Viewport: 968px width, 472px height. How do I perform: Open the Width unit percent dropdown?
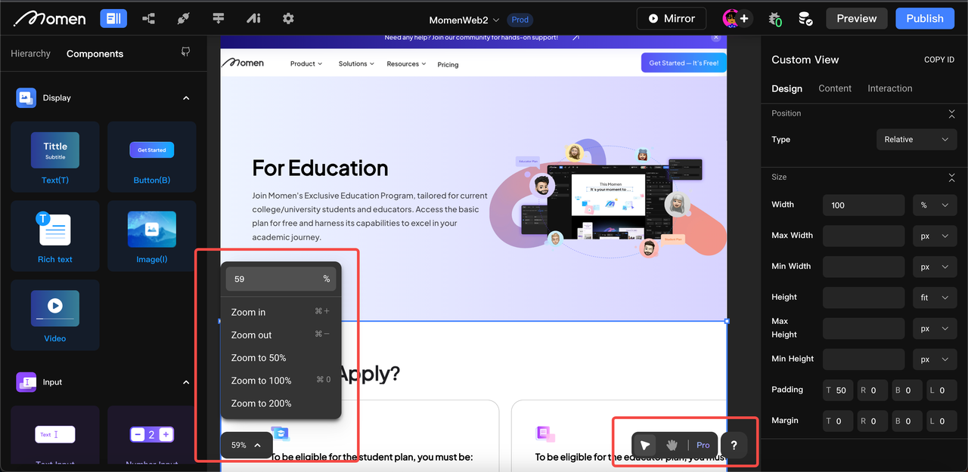click(934, 205)
